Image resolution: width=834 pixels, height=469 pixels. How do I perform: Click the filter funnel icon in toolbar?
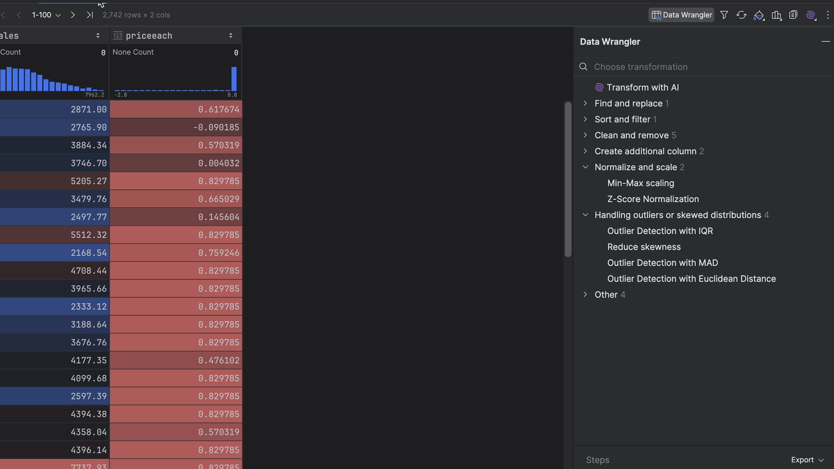tap(724, 15)
